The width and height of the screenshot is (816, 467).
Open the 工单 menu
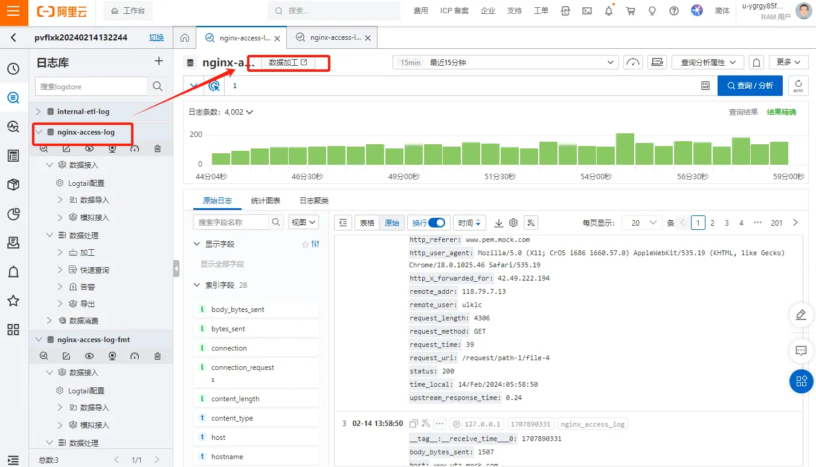[541, 11]
